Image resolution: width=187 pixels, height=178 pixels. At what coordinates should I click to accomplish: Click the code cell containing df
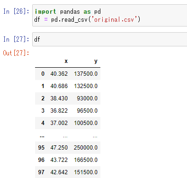pos(110,39)
